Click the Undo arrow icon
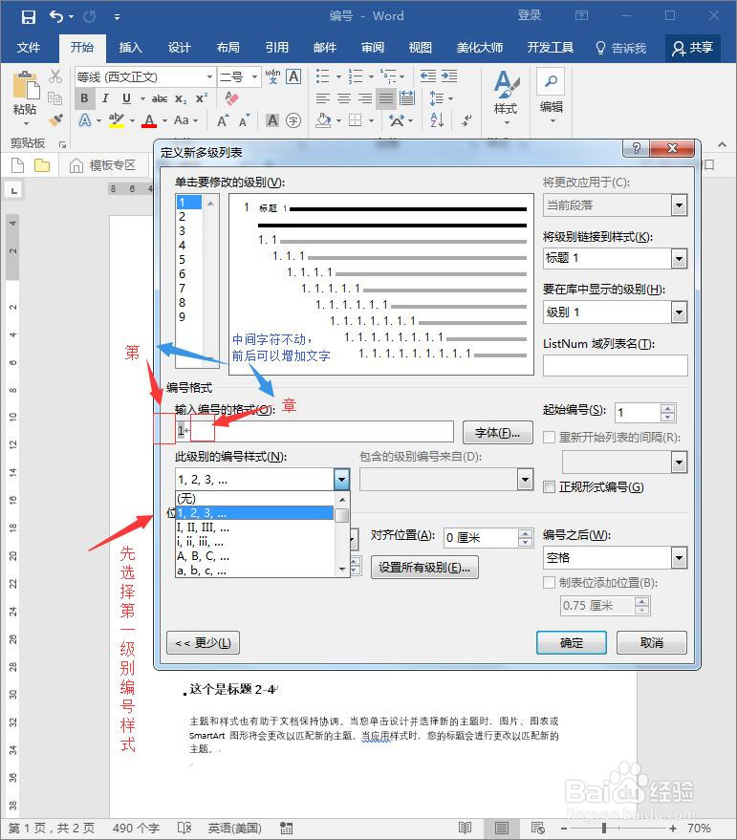The image size is (737, 840). click(x=55, y=16)
